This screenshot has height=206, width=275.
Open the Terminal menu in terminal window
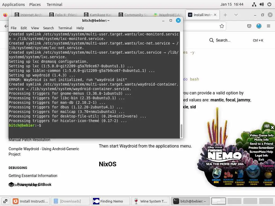pos(65,28)
